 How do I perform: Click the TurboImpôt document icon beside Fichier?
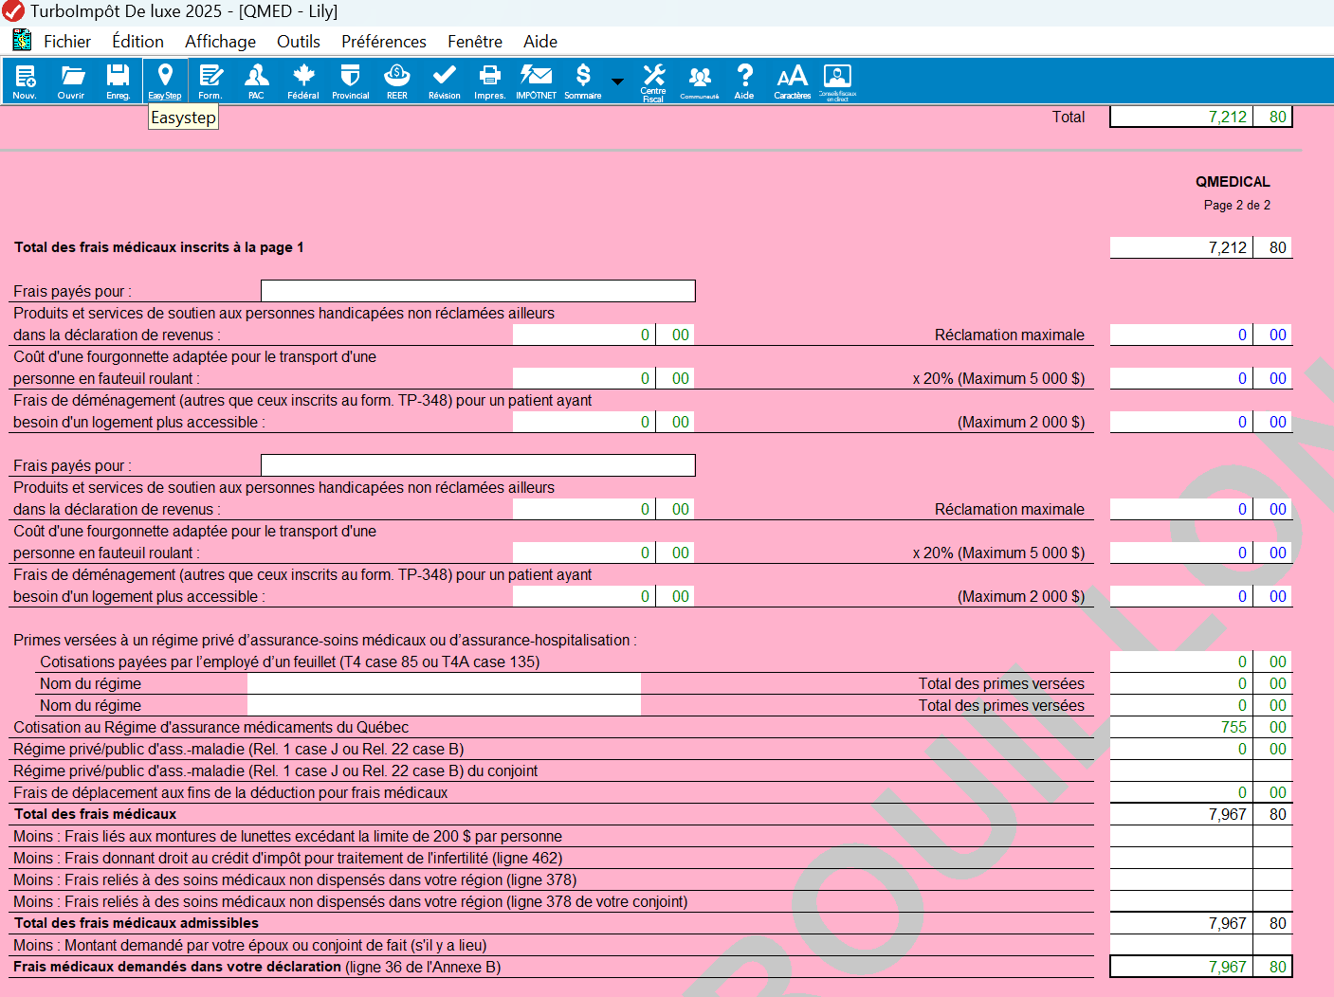click(x=22, y=40)
